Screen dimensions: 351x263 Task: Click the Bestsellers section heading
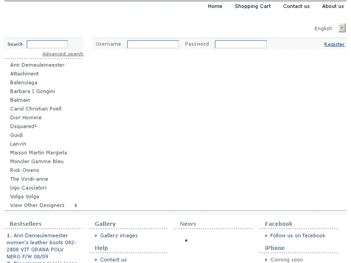tap(26, 224)
